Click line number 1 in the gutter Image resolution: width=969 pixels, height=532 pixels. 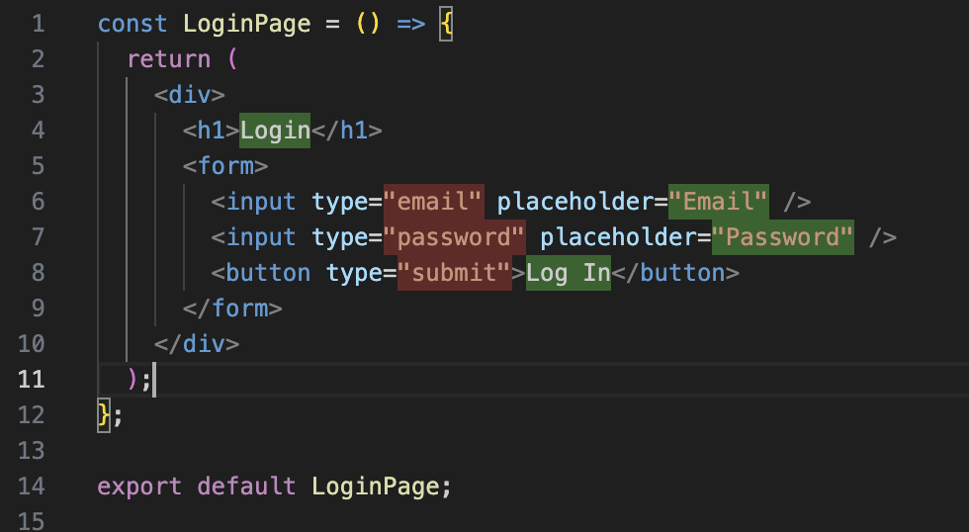pos(39,24)
